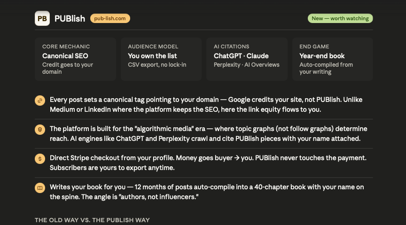Select the Core Mechanic Canonical SEO card
Screen dimensions: 406x225
point(75,59)
